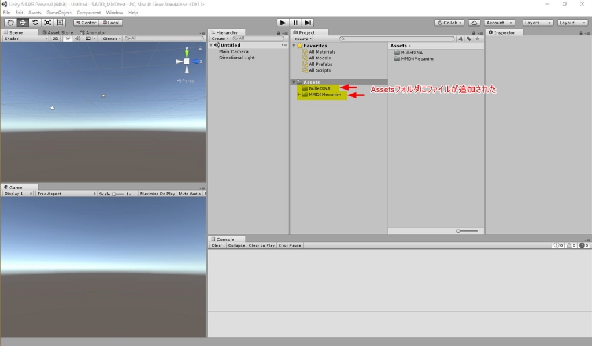Click the Scene view search field
592x346 pixels.
coord(164,39)
